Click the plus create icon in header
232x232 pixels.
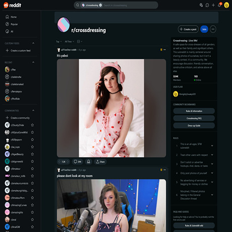pos(213,5)
